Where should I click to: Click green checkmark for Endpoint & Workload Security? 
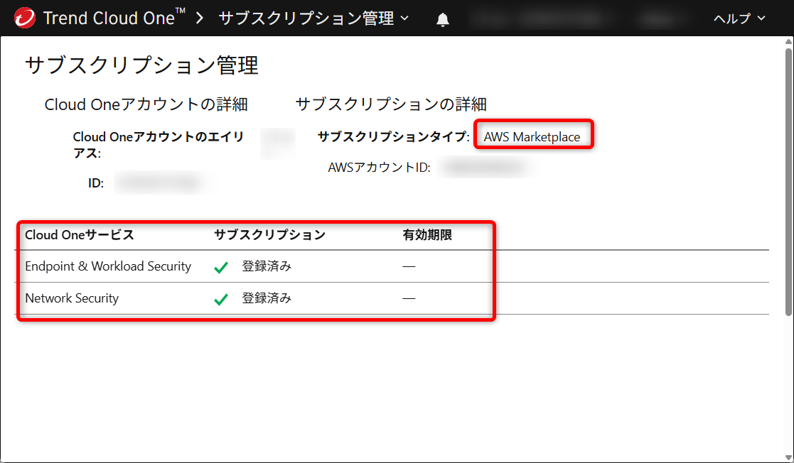coord(221,267)
